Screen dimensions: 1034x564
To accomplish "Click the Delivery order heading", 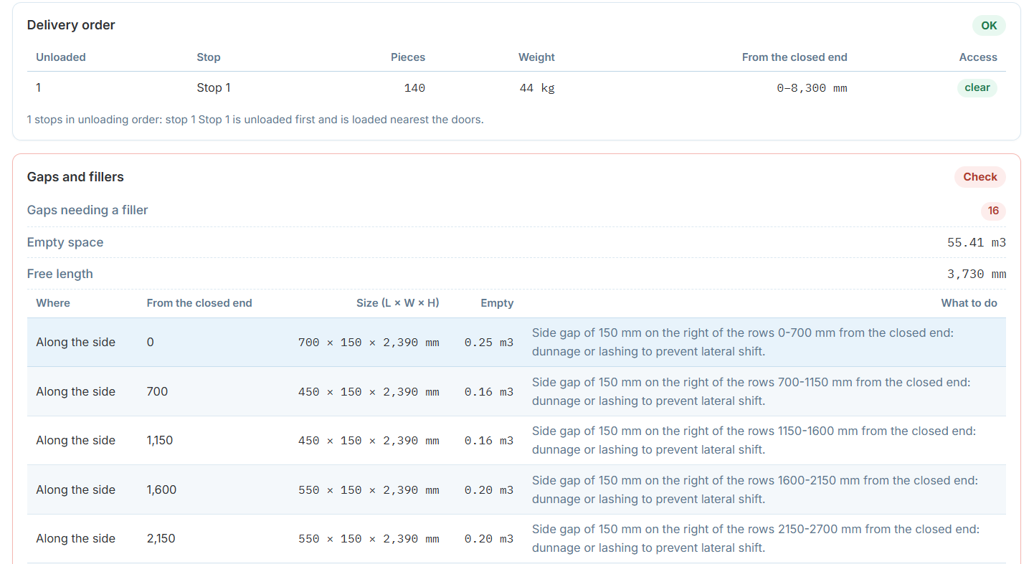I will pos(71,25).
